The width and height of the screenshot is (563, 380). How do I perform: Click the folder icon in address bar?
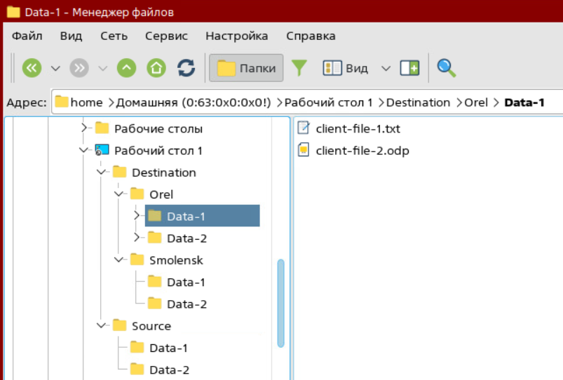point(62,101)
